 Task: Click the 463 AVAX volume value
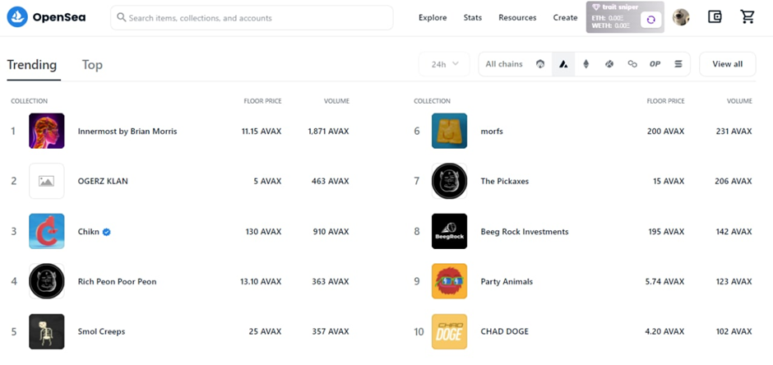pyautogui.click(x=331, y=182)
